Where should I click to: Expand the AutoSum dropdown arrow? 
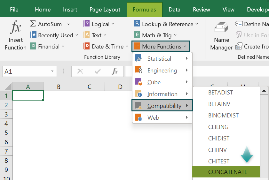pyautogui.click(x=68, y=24)
